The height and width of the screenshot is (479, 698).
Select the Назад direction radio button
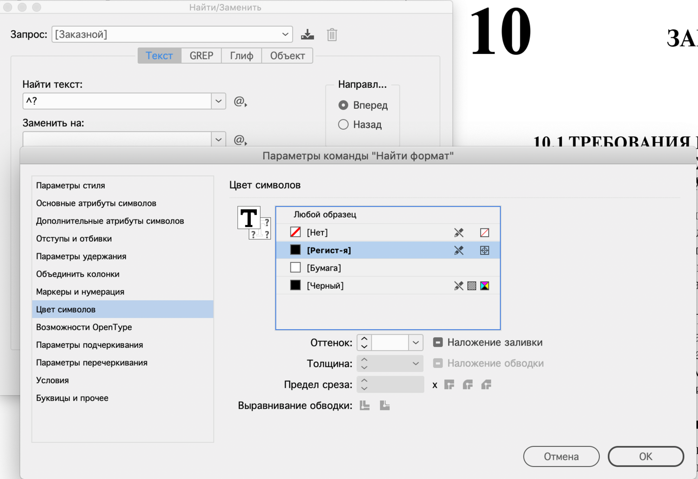[x=343, y=125]
